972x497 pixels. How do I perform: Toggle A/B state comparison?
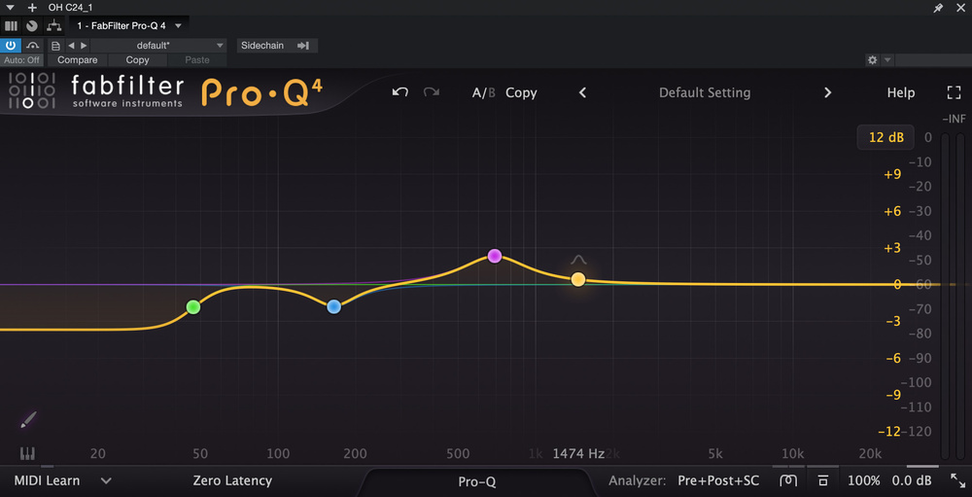click(483, 92)
